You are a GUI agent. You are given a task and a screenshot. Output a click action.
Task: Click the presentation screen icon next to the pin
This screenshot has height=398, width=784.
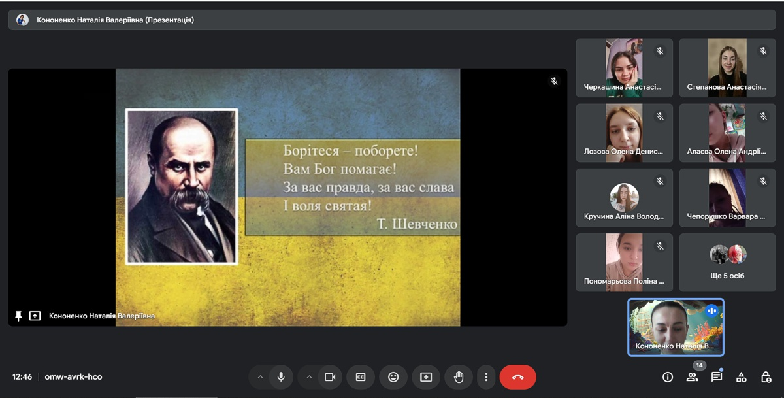click(x=35, y=316)
